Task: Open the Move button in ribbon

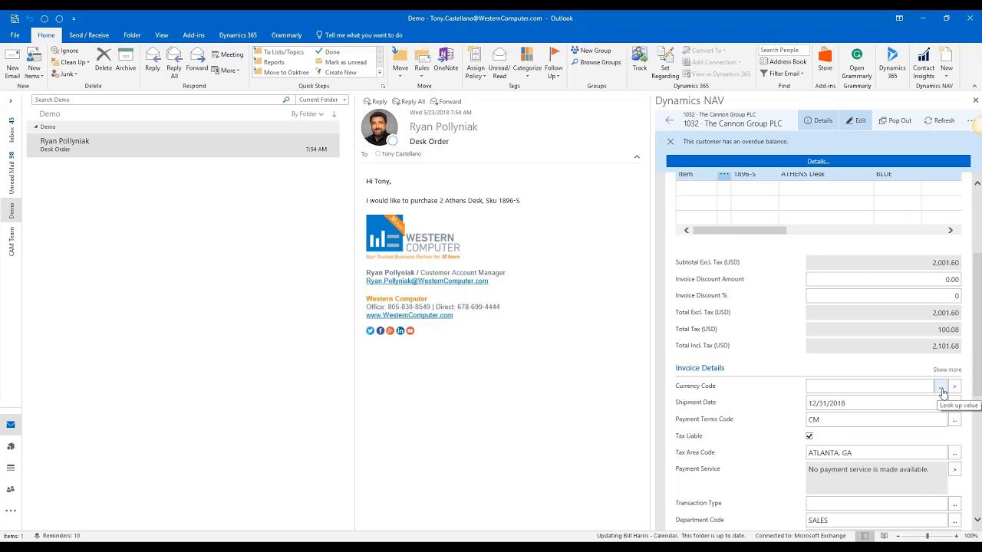Action: [400, 62]
